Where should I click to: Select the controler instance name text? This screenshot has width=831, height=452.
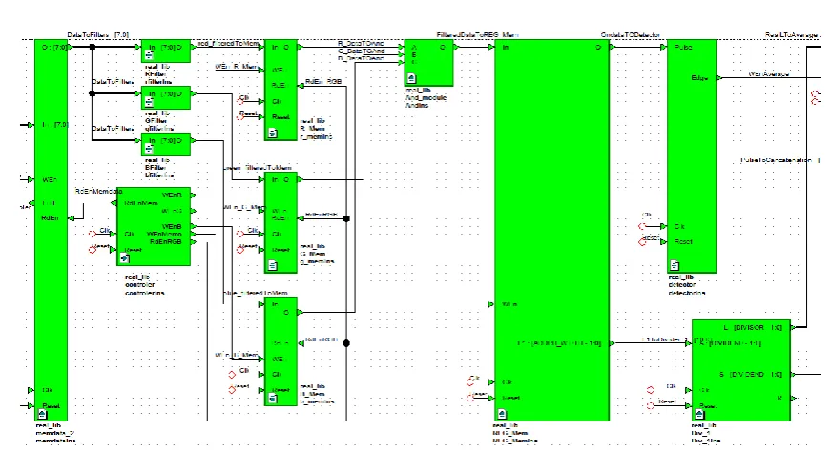coord(140,284)
